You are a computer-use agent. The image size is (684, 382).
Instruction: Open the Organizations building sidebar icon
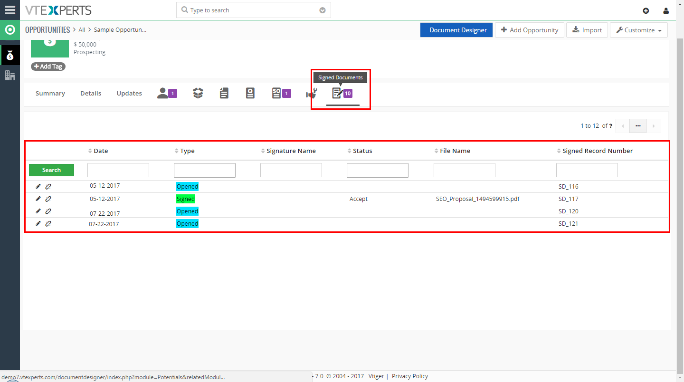pyautogui.click(x=10, y=75)
